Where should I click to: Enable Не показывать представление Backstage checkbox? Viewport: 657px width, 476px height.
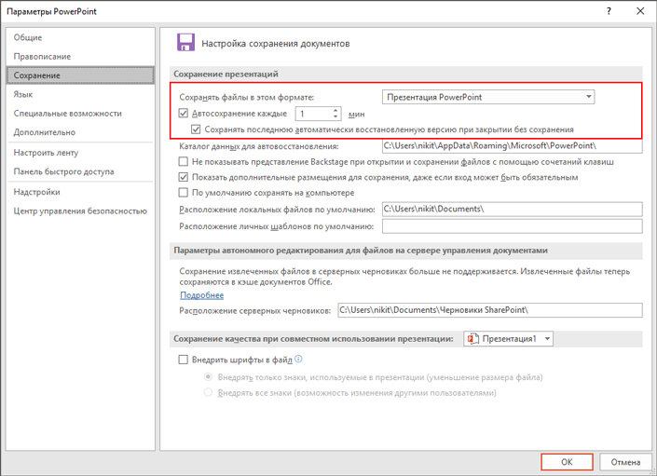(183, 161)
